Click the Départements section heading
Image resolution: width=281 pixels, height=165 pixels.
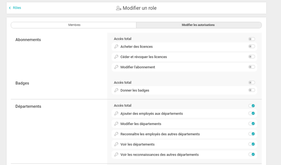pyautogui.click(x=28, y=106)
